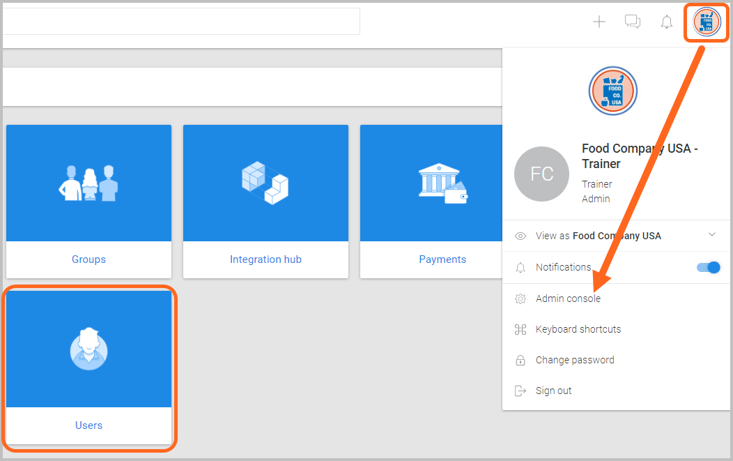This screenshot has width=733, height=461.
Task: Click the sign out arrow icon
Action: coord(520,390)
